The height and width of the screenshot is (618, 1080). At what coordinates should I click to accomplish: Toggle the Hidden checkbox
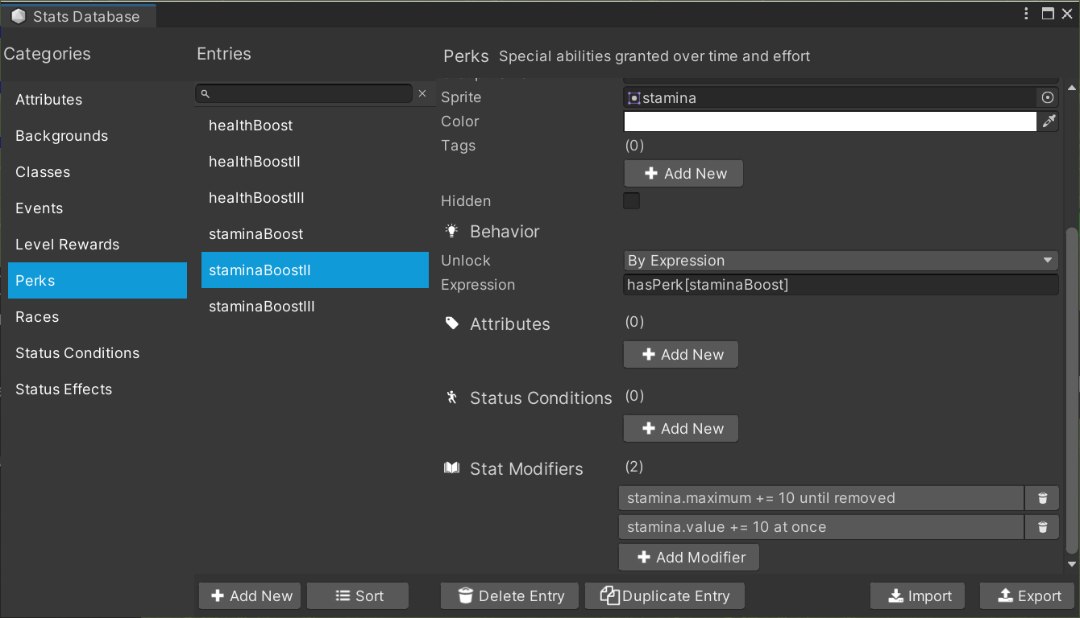632,201
